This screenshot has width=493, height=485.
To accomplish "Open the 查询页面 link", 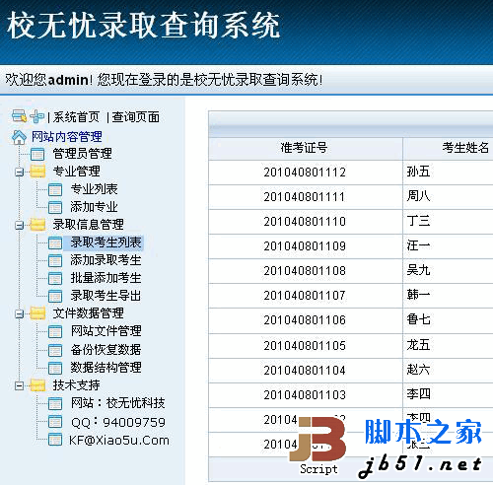I will (135, 117).
